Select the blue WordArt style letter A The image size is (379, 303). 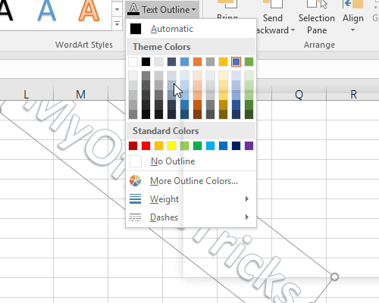[47, 10]
